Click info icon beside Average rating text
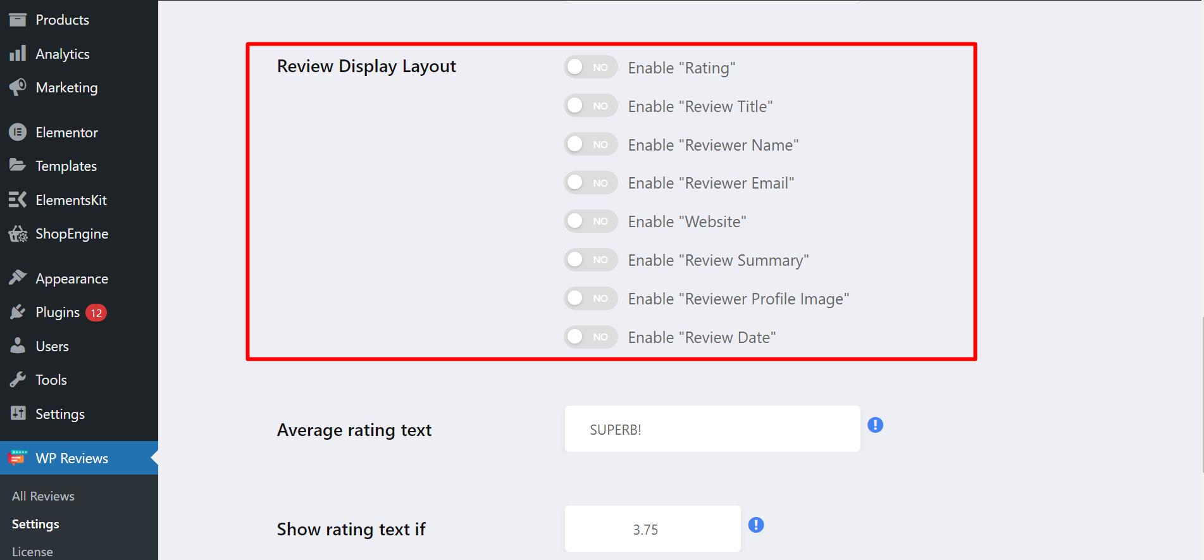This screenshot has height=560, width=1204. click(875, 425)
